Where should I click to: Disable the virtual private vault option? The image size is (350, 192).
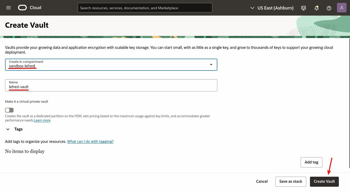pos(9,110)
